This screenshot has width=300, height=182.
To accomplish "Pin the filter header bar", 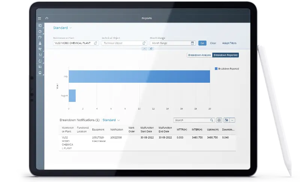I will 151,49.
